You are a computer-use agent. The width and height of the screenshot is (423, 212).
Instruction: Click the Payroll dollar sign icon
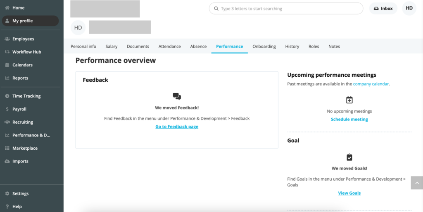(x=7, y=109)
